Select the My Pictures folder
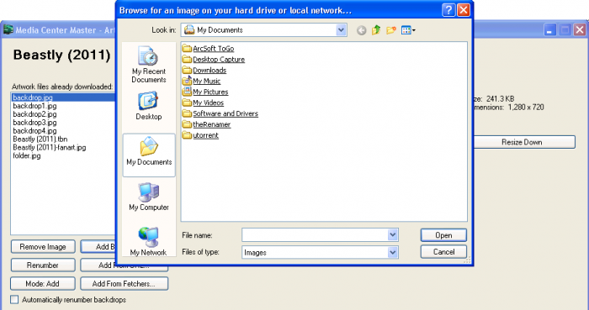Image resolution: width=589 pixels, height=310 pixels. point(205,92)
